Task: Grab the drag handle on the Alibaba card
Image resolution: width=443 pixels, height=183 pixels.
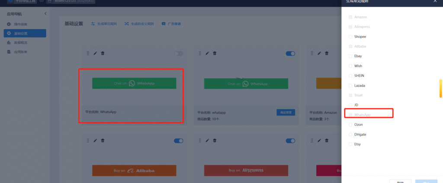Action: pyautogui.click(x=88, y=140)
